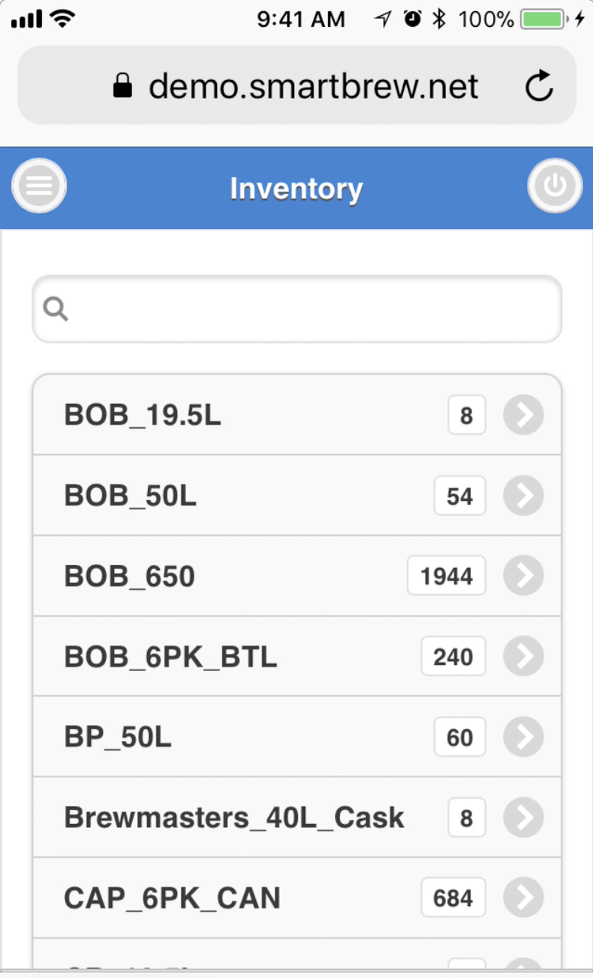The height and width of the screenshot is (978, 593).
Task: Focus the inventory search field
Action: point(308,309)
